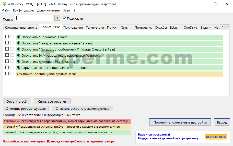Click the W10Privacy shield icon in title bar
This screenshot has width=233, height=146.
click(4, 4)
